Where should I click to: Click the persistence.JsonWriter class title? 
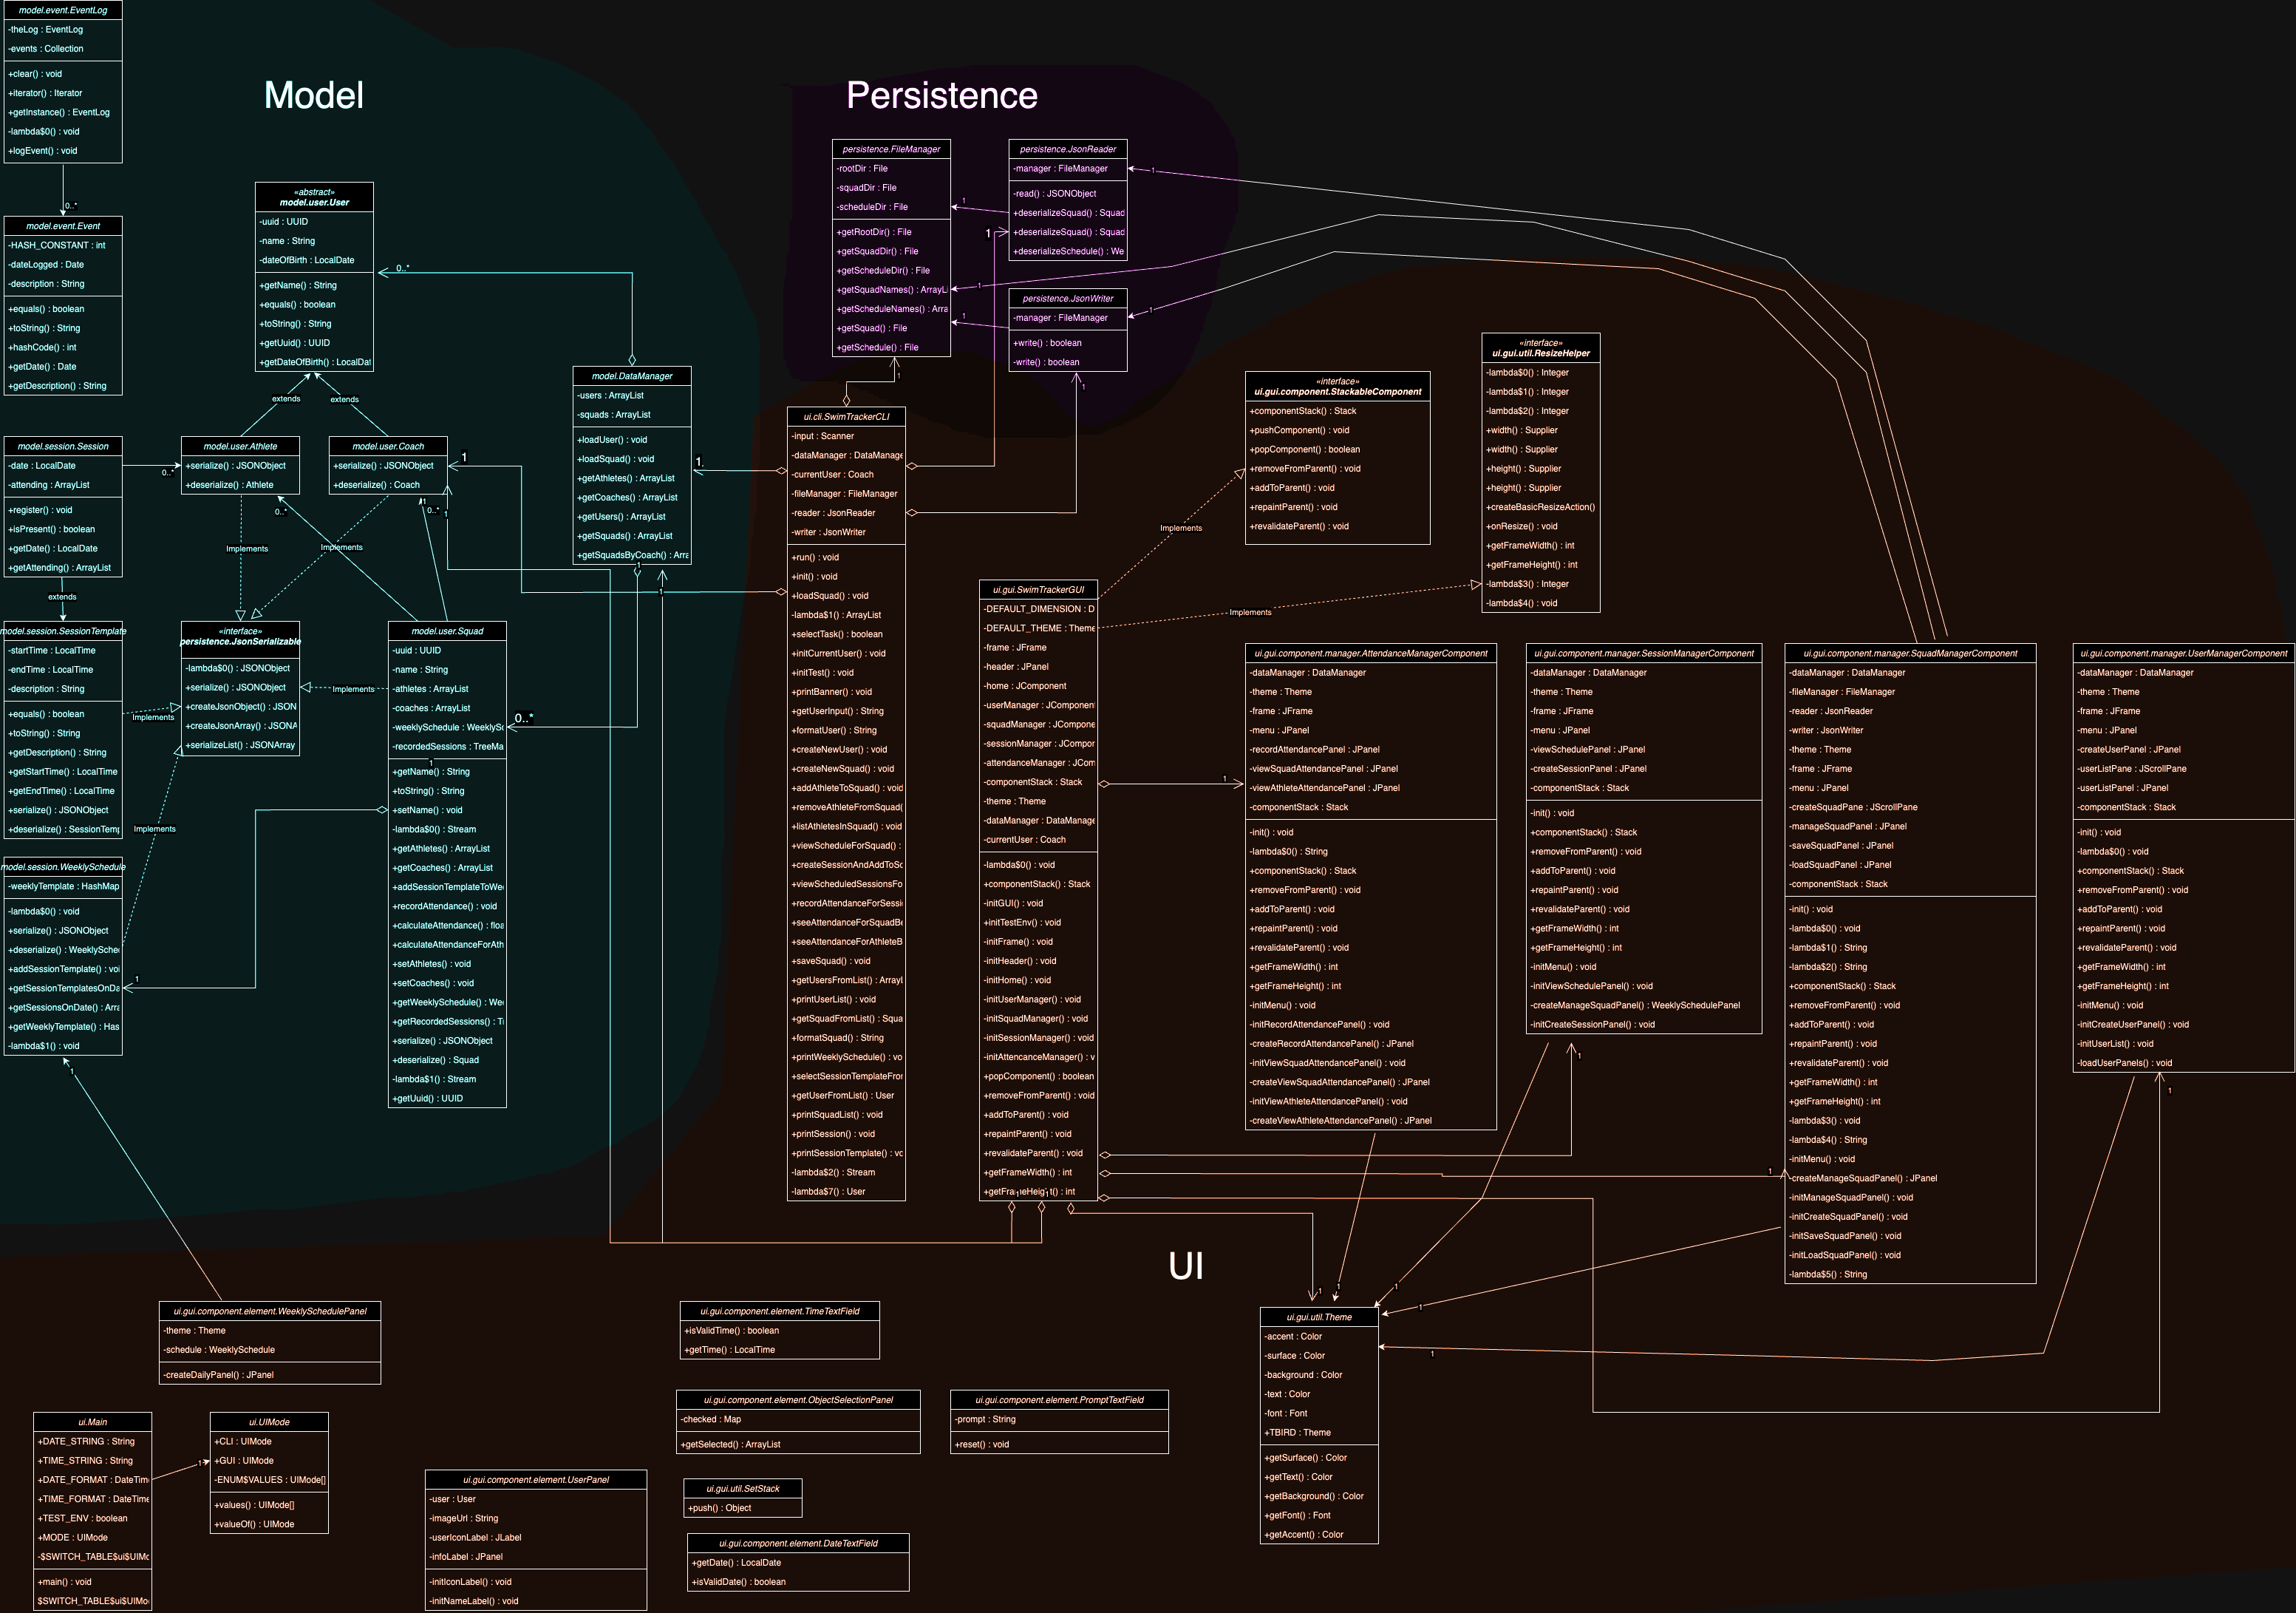(x=1068, y=298)
